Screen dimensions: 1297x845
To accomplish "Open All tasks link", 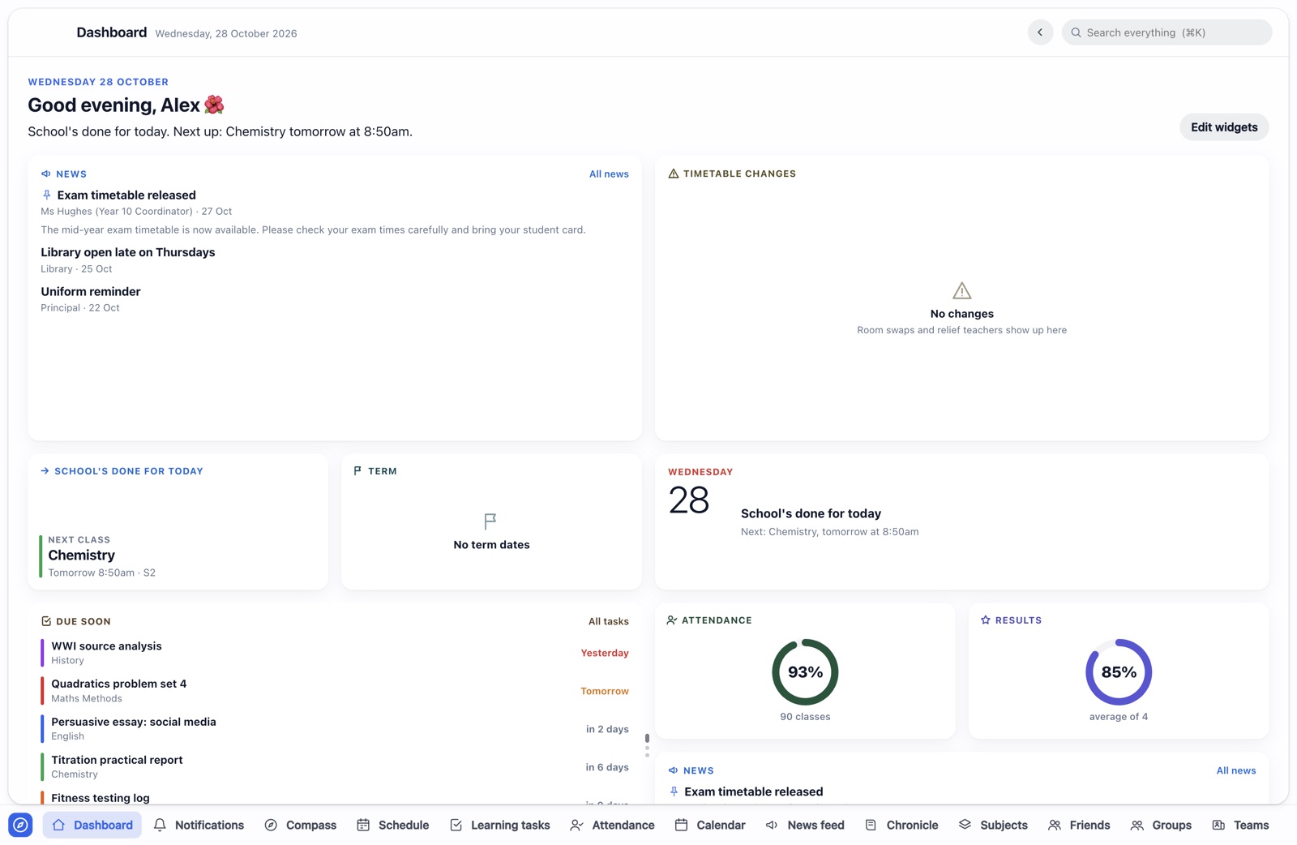I will tap(609, 621).
